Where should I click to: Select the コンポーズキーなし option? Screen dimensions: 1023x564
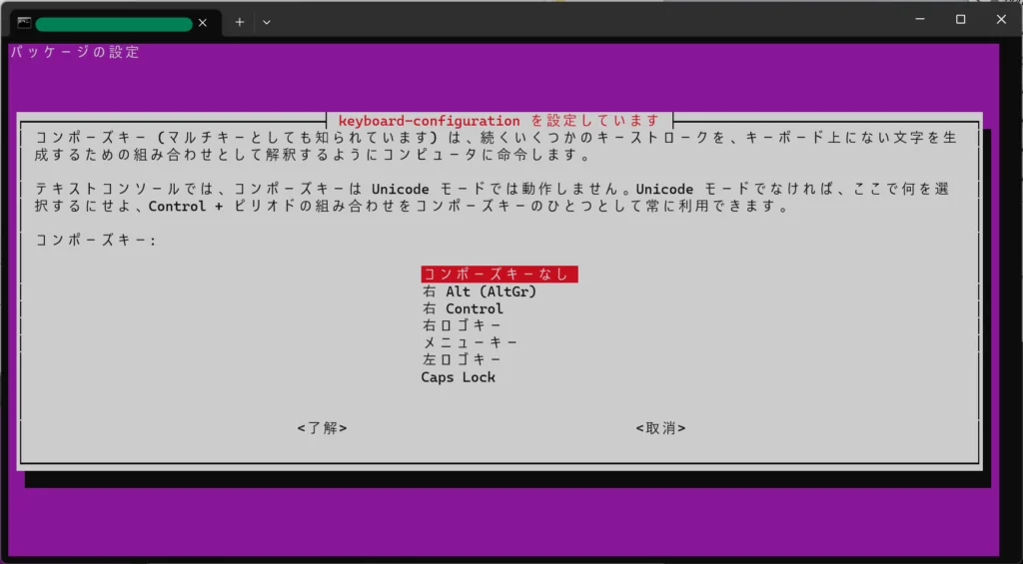tap(500, 275)
